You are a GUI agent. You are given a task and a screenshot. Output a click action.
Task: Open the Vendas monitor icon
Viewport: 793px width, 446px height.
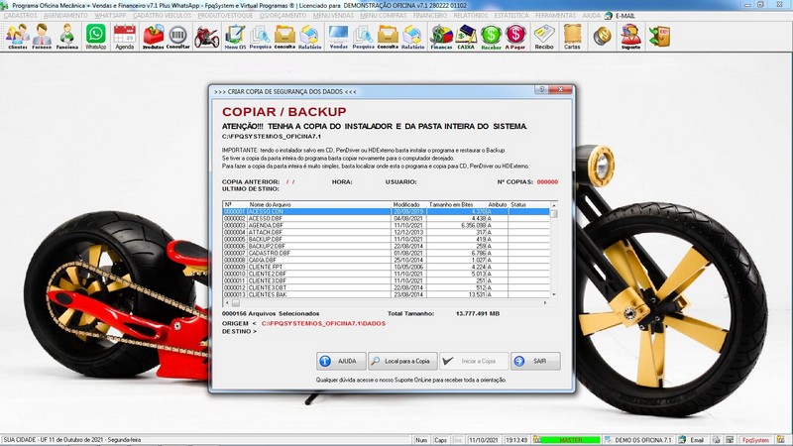point(338,37)
